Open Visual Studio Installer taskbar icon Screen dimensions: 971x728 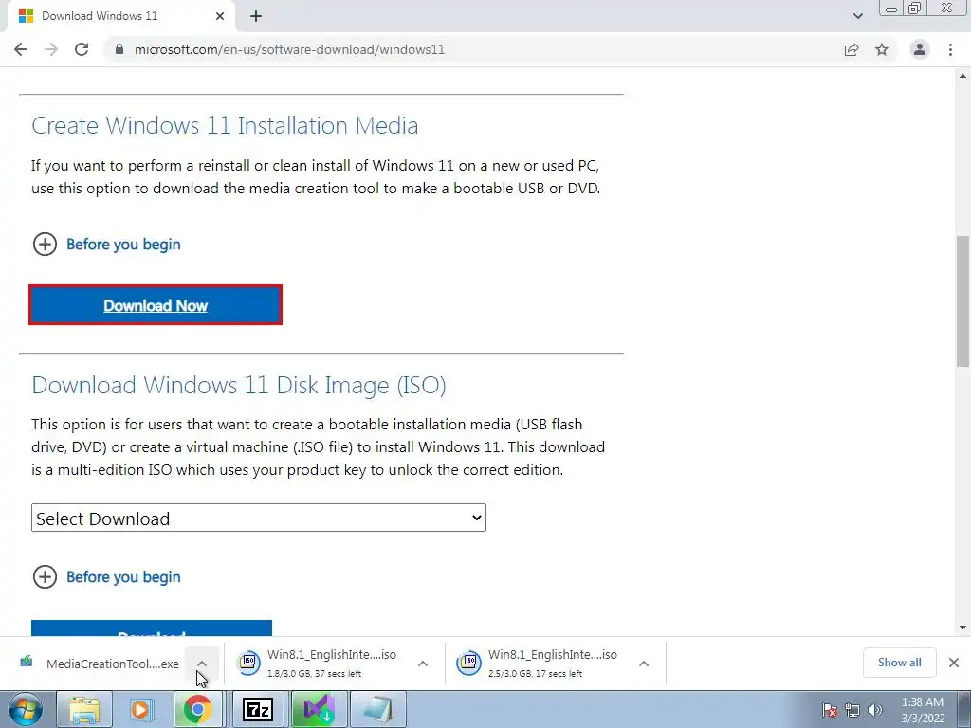coord(320,709)
